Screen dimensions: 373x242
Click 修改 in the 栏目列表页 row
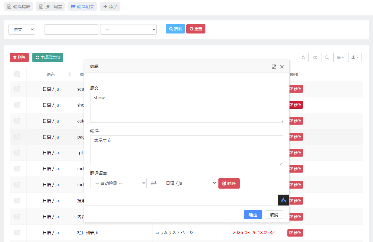coord(295,233)
